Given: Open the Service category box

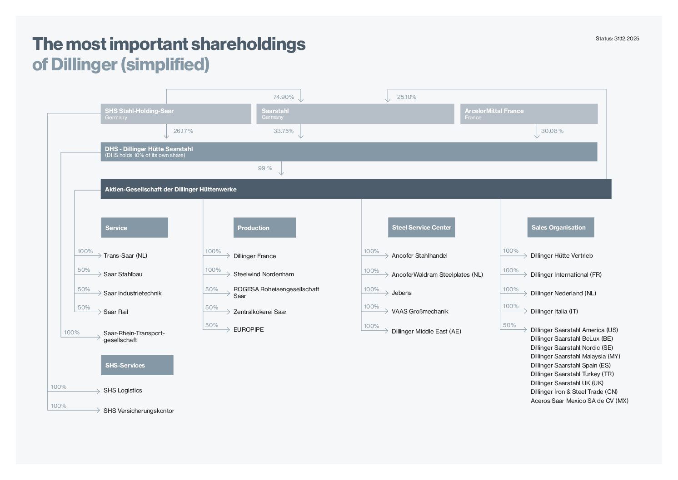Looking at the screenshot, I should click(135, 228).
